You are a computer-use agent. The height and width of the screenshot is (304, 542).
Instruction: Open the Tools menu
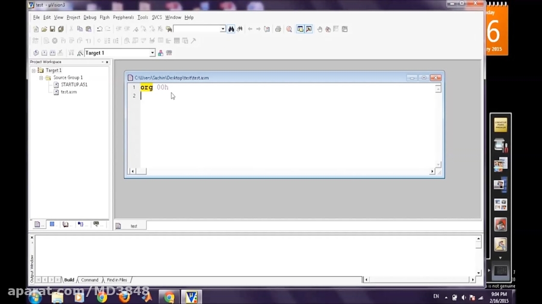click(x=143, y=17)
